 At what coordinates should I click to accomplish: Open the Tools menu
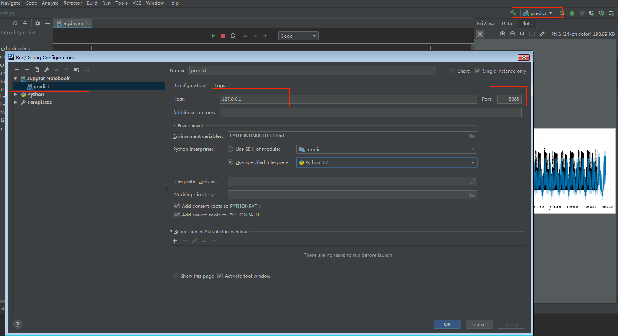click(x=122, y=3)
